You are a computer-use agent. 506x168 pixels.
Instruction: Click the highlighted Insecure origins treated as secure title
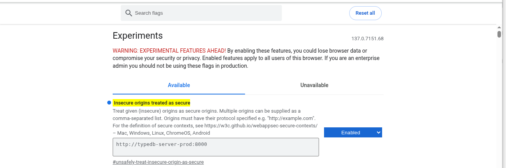[152, 103]
